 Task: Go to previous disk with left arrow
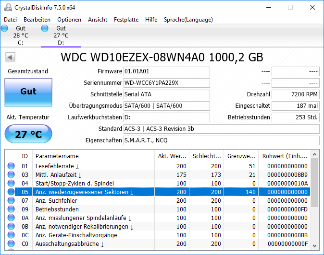[10, 57]
